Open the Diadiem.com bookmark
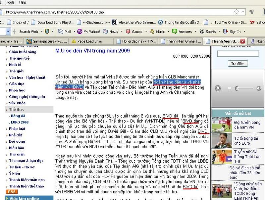Viewport: 265px width, 200px height. pyautogui.click(x=93, y=22)
